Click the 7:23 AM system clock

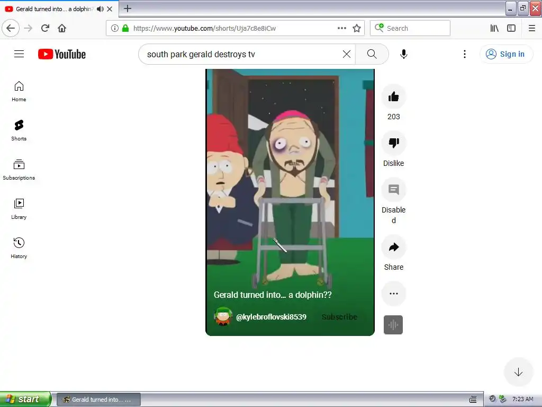[522, 399]
